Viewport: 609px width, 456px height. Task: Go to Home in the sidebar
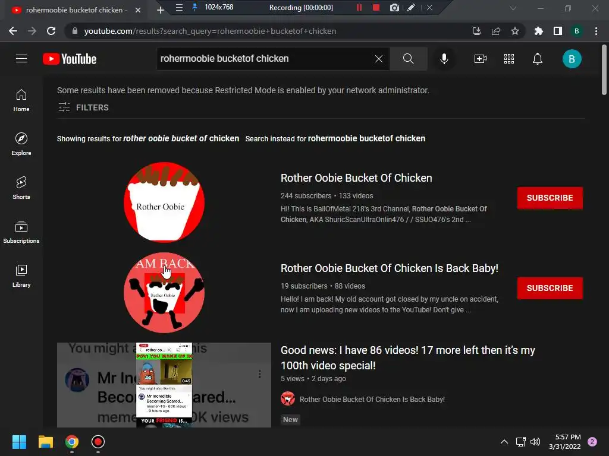point(21,100)
